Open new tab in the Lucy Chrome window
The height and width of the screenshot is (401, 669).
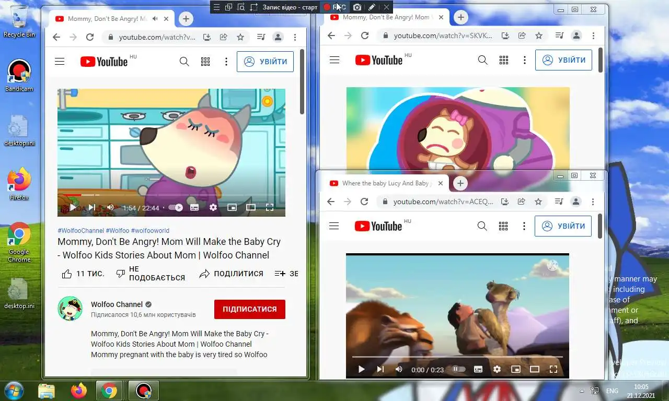click(x=460, y=183)
